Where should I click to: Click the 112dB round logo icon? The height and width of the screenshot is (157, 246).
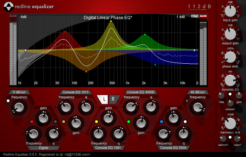(8, 7)
